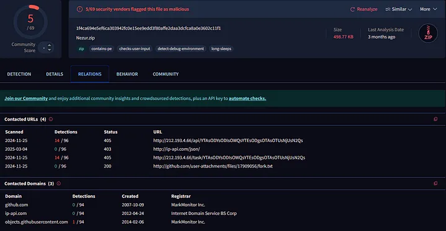Click the zip tag

(81, 49)
